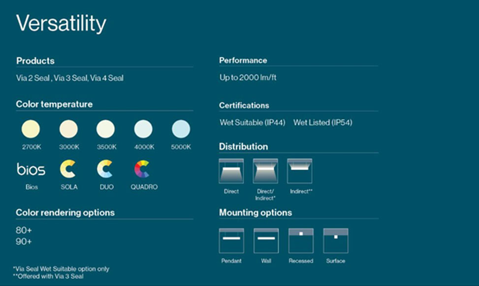479x286 pixels.
Task: Select the 5000K cool white swatch
Action: click(x=181, y=129)
